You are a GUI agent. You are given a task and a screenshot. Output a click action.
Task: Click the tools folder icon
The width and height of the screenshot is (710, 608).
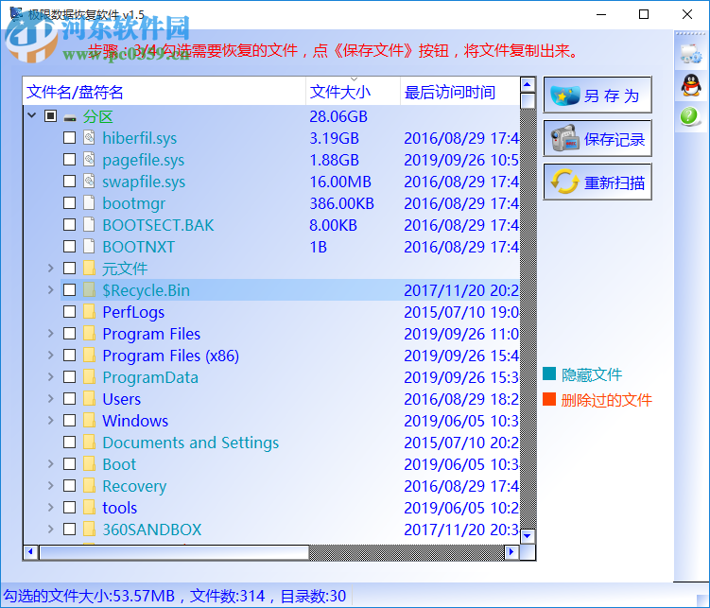click(x=89, y=507)
